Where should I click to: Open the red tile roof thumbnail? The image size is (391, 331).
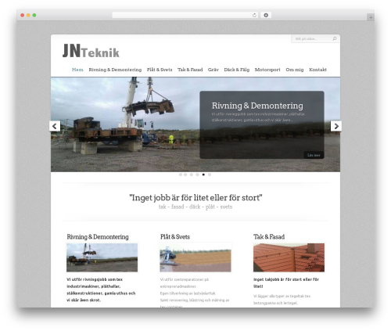pos(289,257)
